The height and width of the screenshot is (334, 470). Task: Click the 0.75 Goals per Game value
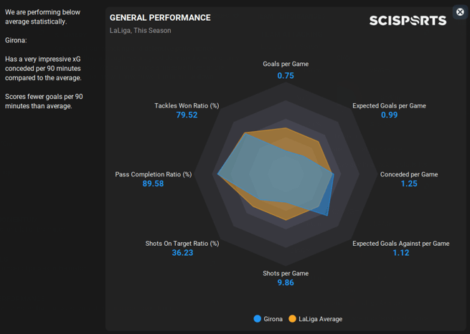pyautogui.click(x=286, y=76)
